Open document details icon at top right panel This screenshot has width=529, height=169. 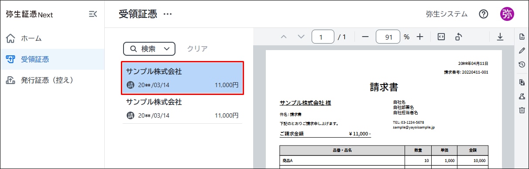tap(522, 37)
